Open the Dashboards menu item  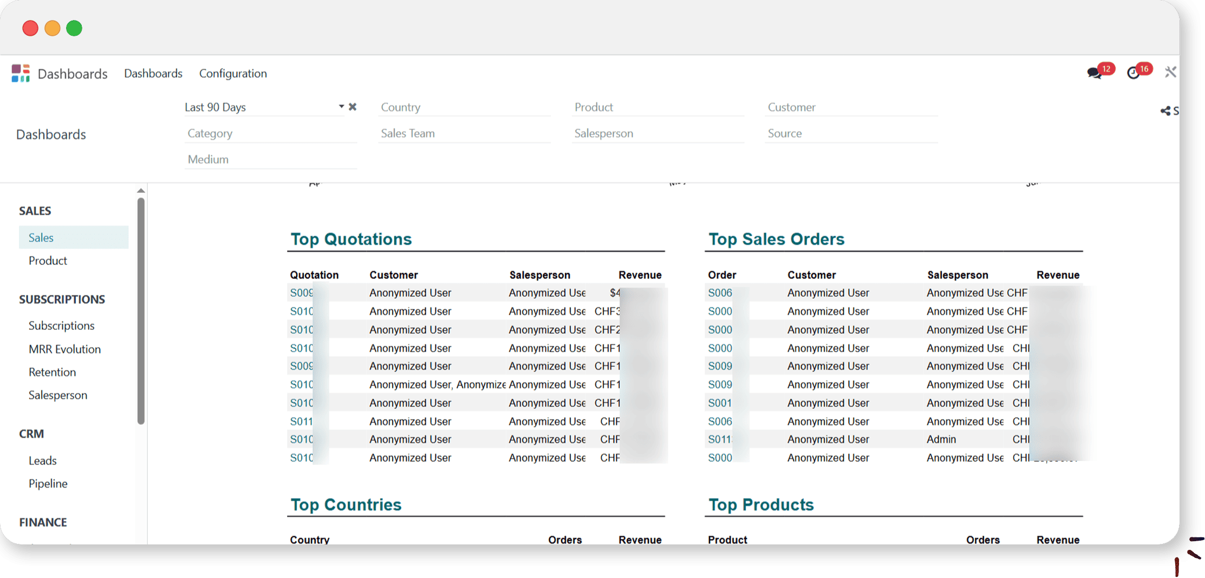coord(153,73)
